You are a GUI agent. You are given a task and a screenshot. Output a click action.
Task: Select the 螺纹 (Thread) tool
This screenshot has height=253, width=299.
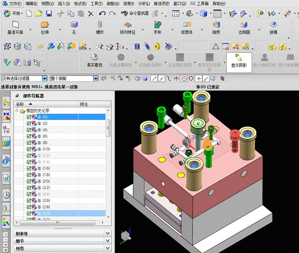tap(100, 28)
